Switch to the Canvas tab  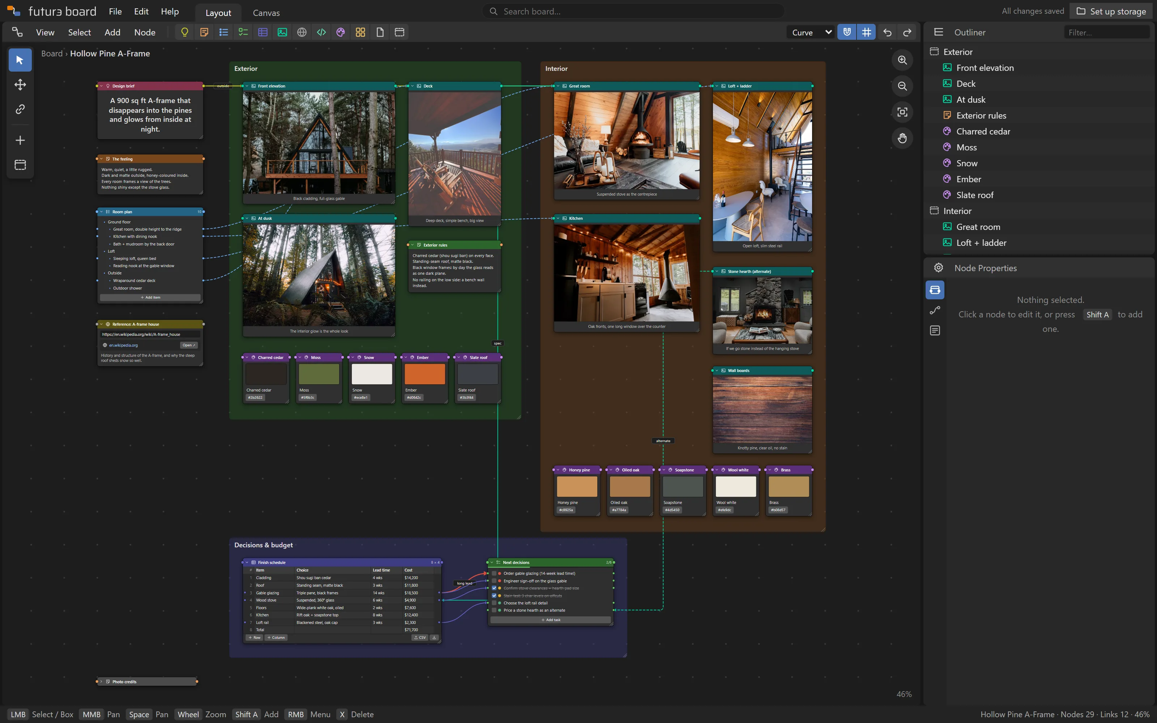pyautogui.click(x=266, y=13)
